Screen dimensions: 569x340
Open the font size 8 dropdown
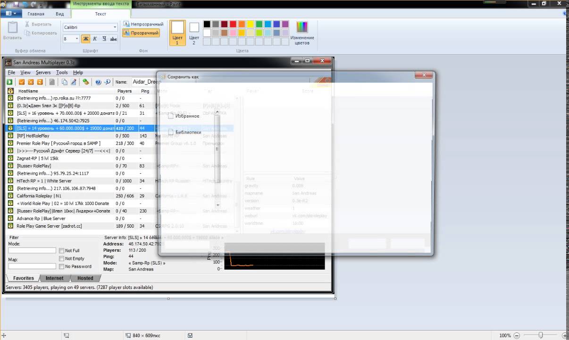(x=77, y=39)
